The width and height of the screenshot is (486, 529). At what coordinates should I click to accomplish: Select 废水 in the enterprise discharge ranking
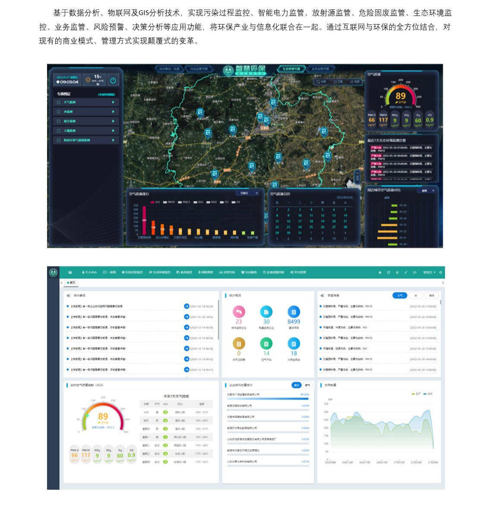[297, 385]
